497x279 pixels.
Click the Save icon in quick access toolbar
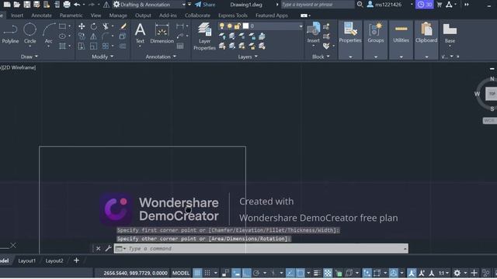click(27, 5)
